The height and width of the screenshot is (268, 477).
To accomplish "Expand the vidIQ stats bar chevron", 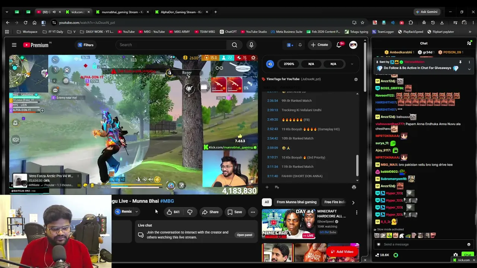I will 352,64.
